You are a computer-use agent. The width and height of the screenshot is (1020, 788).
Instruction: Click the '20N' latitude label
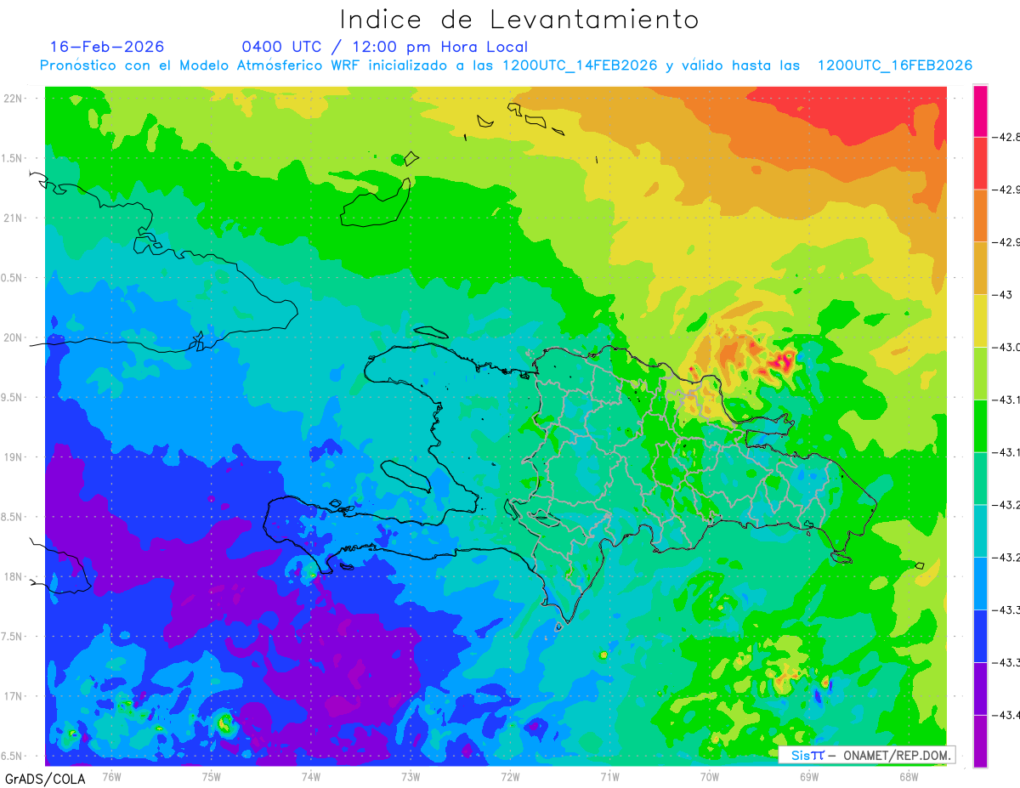pos(14,337)
